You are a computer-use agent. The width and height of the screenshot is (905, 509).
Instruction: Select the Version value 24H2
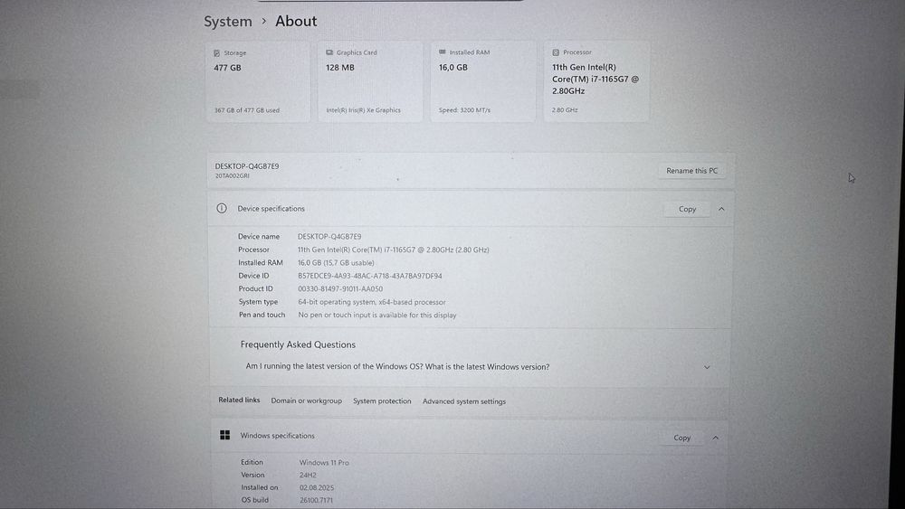click(x=308, y=475)
